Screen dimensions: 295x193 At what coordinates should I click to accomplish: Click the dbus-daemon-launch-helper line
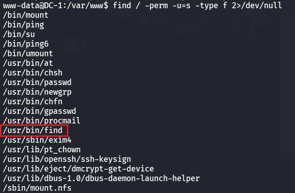click(101, 178)
